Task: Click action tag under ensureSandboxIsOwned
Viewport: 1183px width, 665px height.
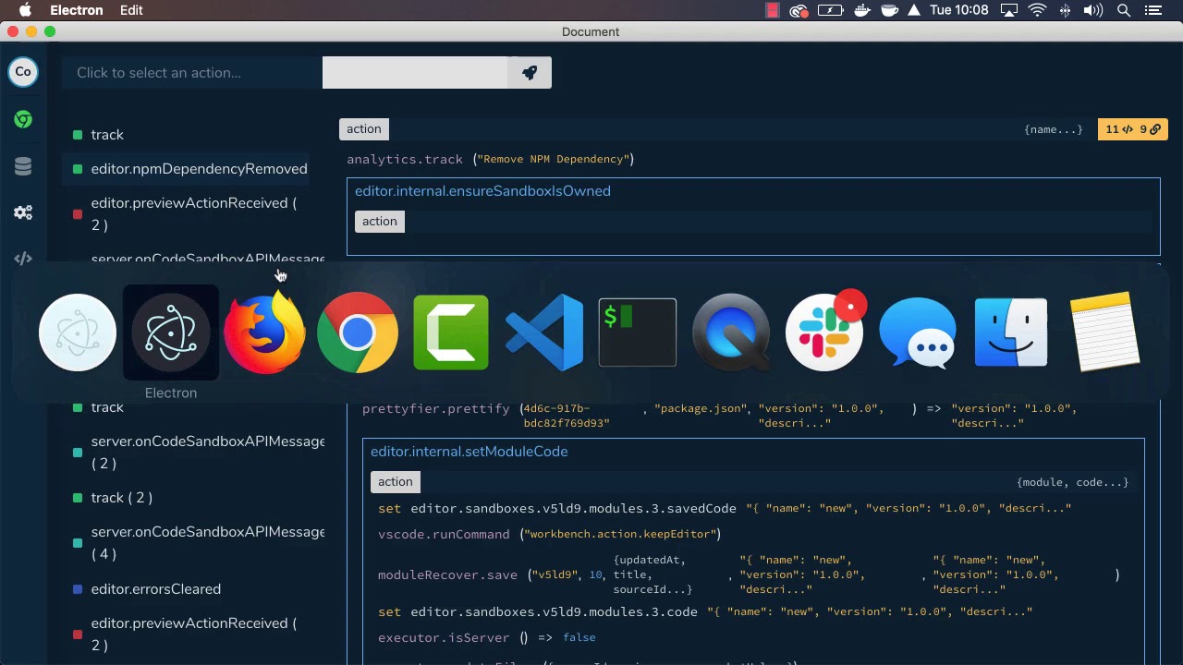Action: [380, 222]
